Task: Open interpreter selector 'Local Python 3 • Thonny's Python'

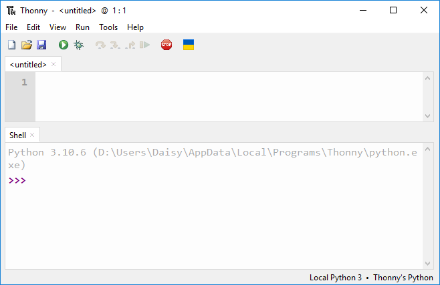Action: pyautogui.click(x=371, y=278)
